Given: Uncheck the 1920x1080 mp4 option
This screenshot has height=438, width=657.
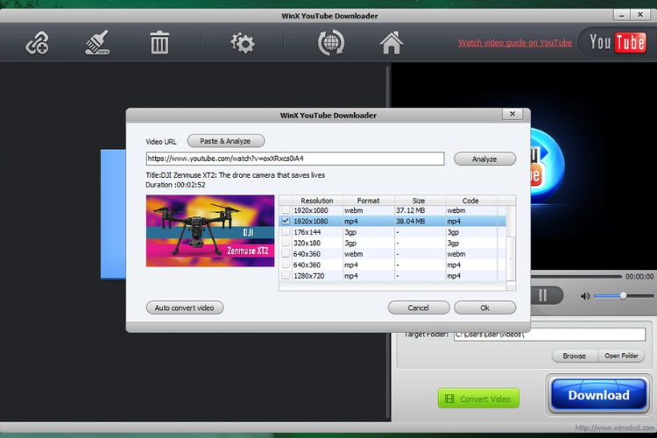Looking at the screenshot, I should pos(286,221).
